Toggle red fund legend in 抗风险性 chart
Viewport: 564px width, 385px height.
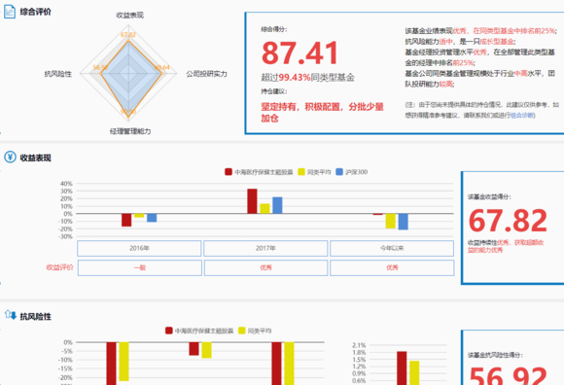click(x=199, y=331)
